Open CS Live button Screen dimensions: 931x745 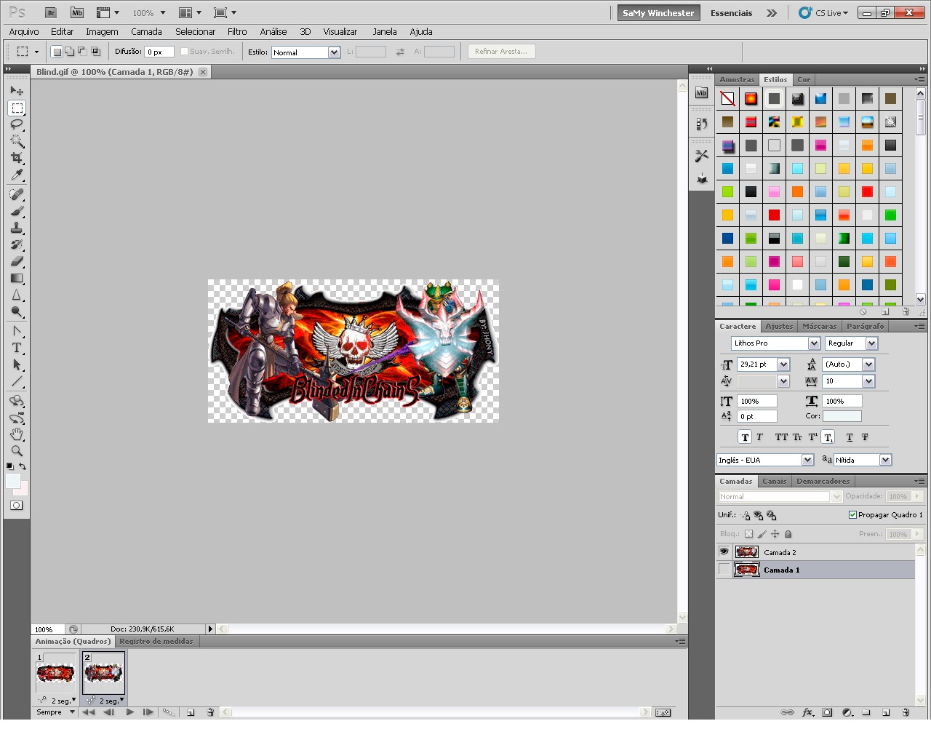click(x=823, y=13)
